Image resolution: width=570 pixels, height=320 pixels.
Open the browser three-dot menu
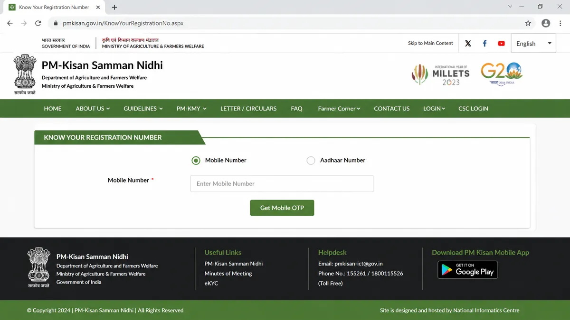[x=560, y=23]
